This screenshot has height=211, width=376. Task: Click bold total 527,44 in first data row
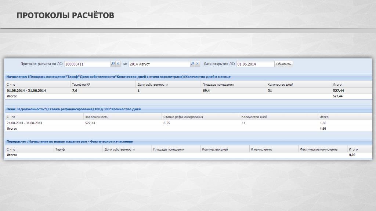coord(338,91)
